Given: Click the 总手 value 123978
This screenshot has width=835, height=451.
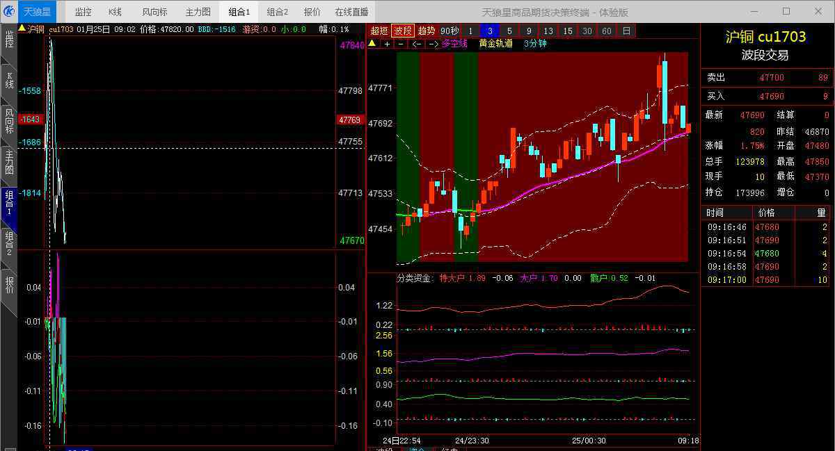Looking at the screenshot, I should tap(750, 161).
